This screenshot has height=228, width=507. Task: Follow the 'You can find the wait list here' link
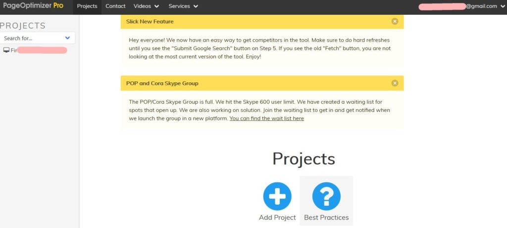point(267,118)
